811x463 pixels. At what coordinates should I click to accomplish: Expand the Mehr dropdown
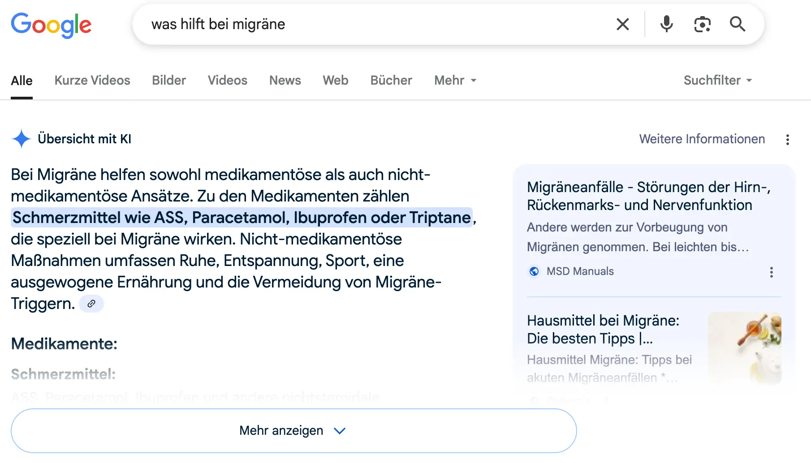coord(455,81)
